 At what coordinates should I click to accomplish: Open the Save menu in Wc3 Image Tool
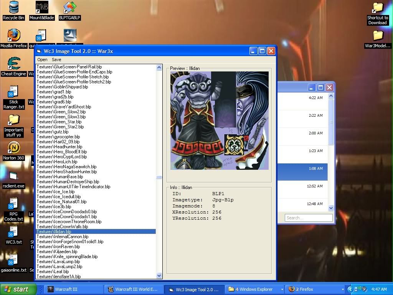tap(56, 60)
